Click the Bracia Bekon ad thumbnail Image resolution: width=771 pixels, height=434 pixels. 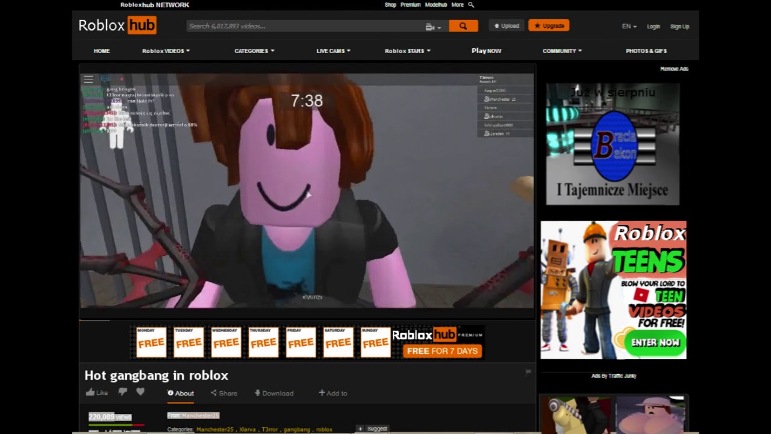(x=613, y=144)
